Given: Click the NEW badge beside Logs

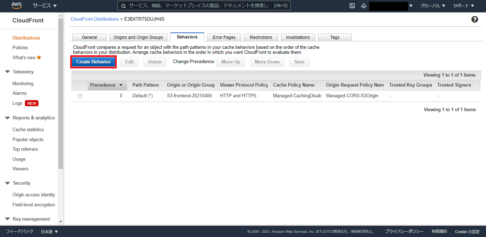Looking at the screenshot, I should coord(32,103).
